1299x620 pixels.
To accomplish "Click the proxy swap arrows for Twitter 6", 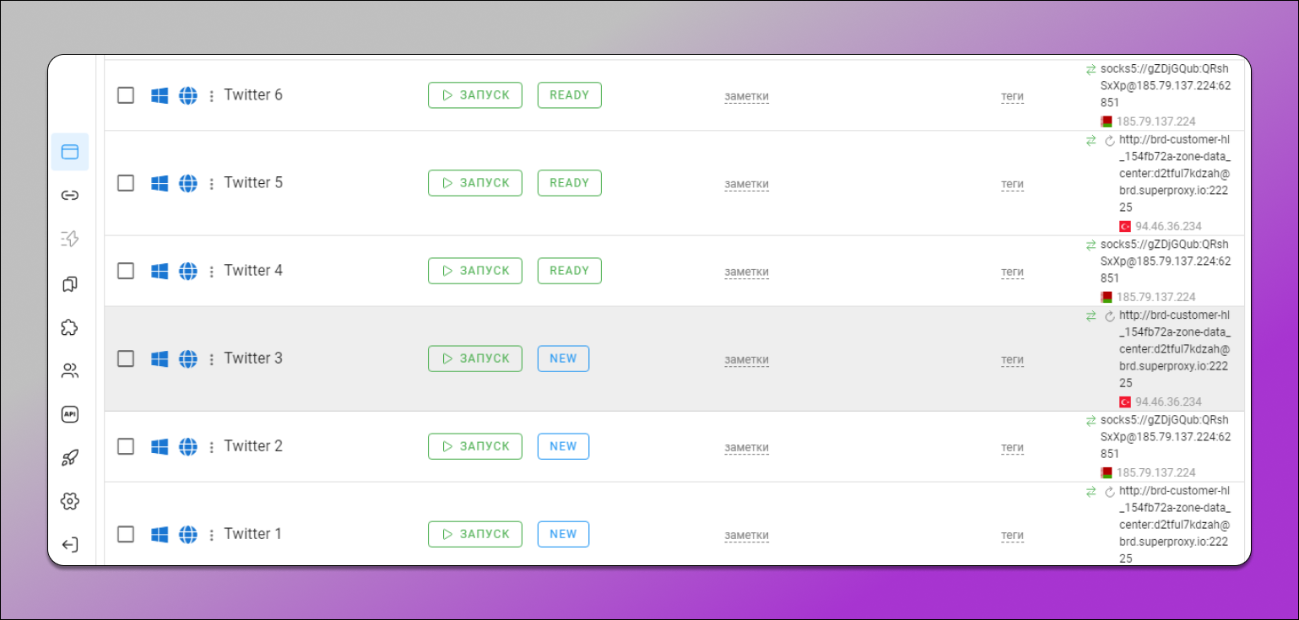I will (1091, 69).
